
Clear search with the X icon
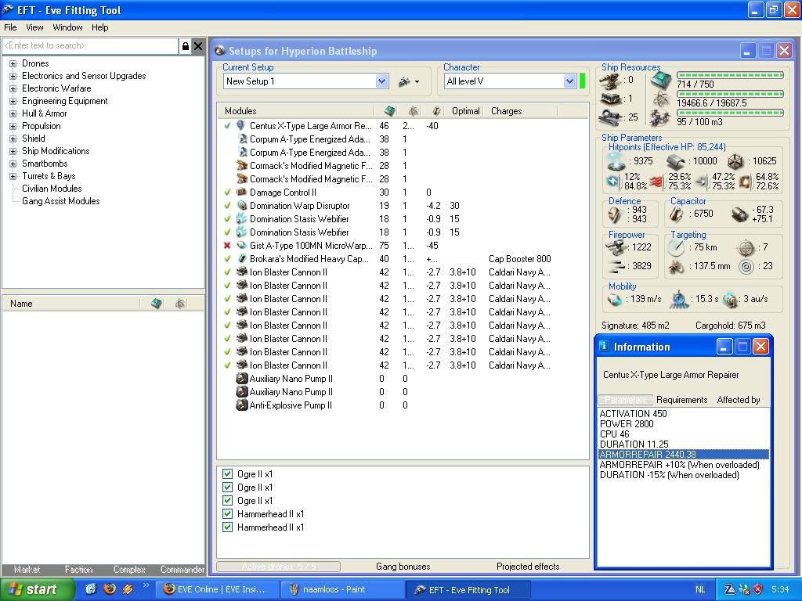198,46
